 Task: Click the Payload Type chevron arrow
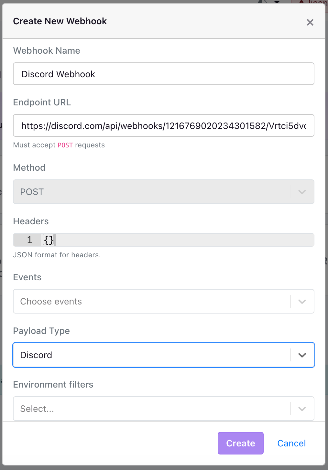coord(302,355)
